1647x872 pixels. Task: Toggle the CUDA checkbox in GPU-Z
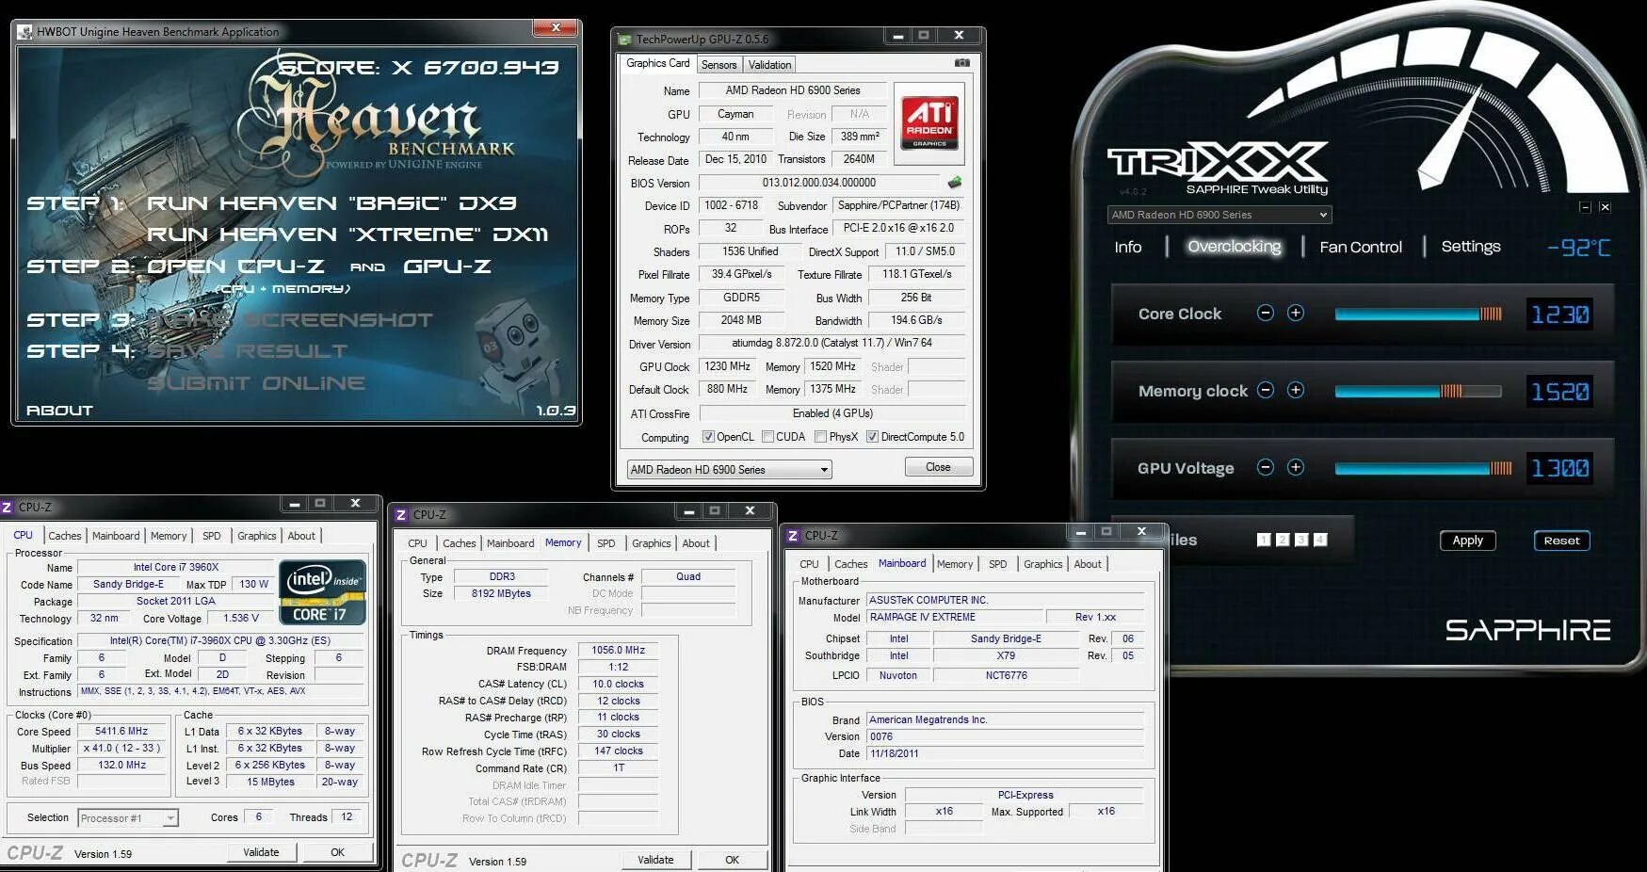click(x=767, y=437)
